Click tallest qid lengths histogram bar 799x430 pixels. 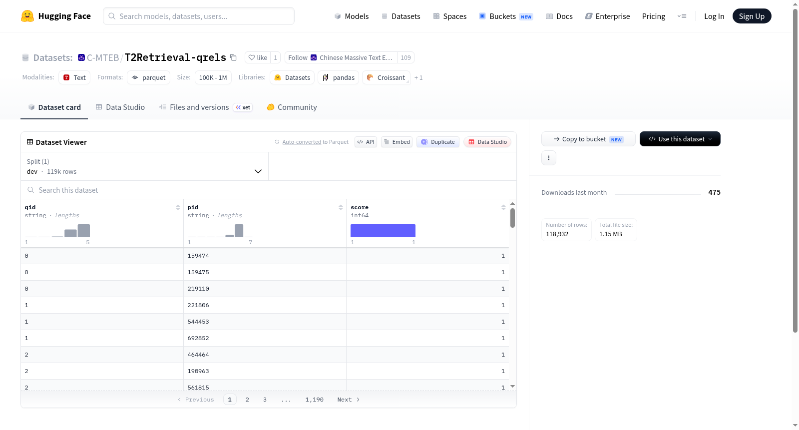84,231
